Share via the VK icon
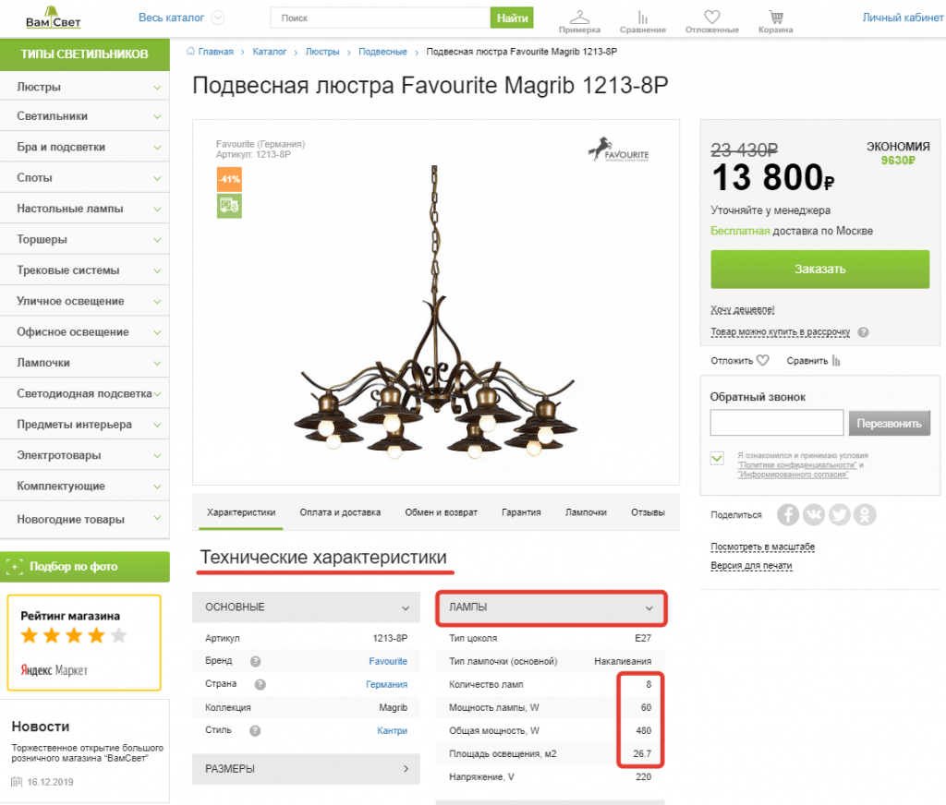The height and width of the screenshot is (805, 946). pos(814,514)
